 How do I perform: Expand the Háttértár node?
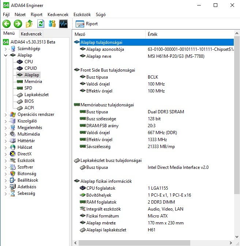click(5, 141)
